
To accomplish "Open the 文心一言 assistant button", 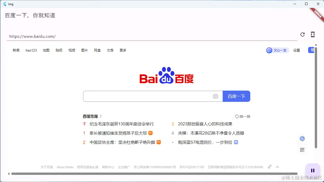I will click(278, 50).
